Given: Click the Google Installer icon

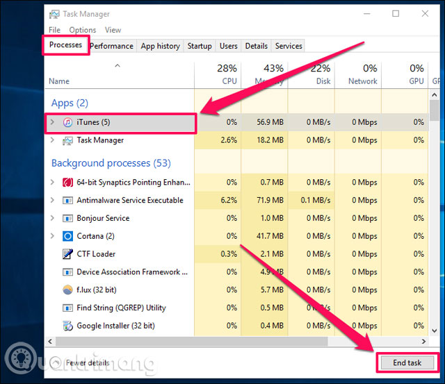Looking at the screenshot, I should tap(67, 326).
